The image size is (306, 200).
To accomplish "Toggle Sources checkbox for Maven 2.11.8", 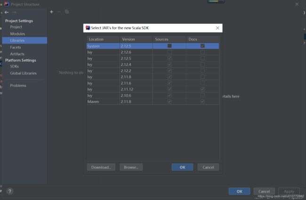I will click(x=169, y=101).
